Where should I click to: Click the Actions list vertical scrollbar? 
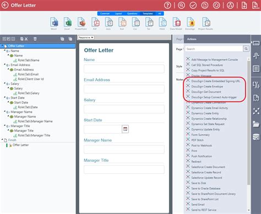249,123
